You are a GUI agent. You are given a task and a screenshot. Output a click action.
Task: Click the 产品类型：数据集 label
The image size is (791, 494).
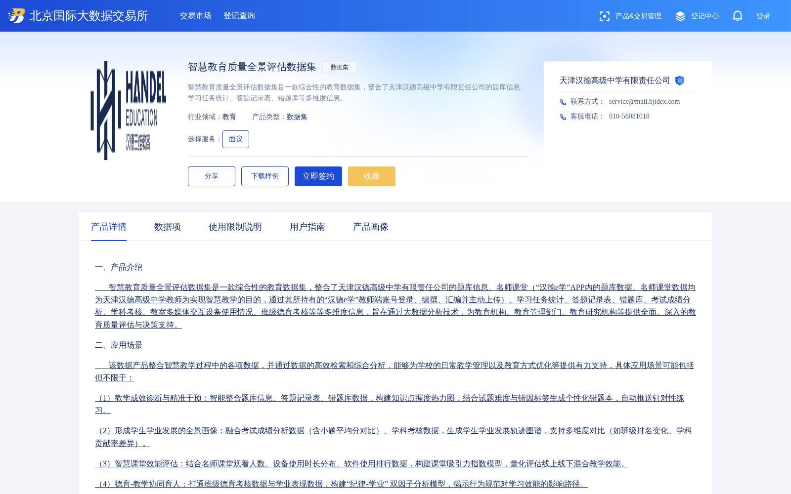280,117
